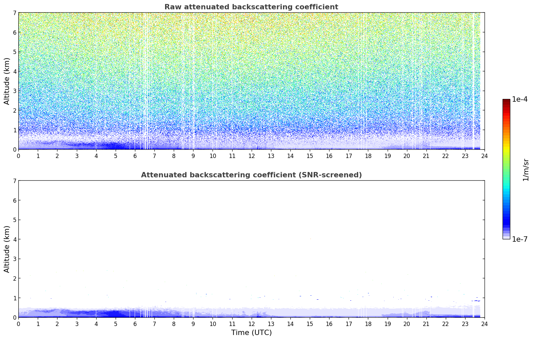Select the "Time (UTC)" x-axis label
This screenshot has height=340, width=533.
coord(251,333)
